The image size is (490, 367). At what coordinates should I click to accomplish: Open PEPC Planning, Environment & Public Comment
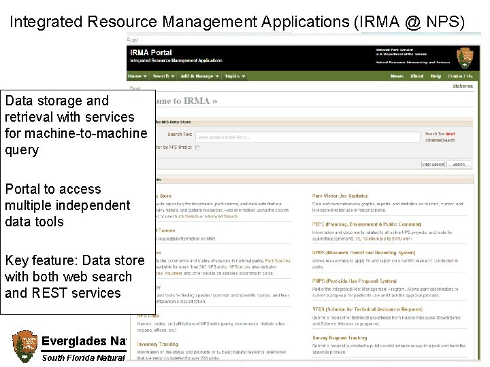367,224
